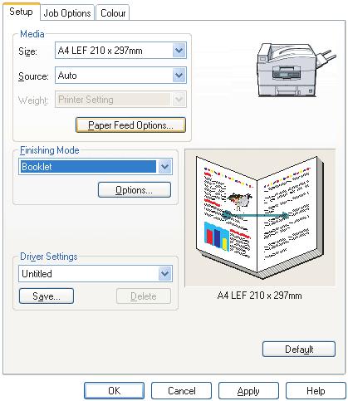
Task: Click the booklet layout preview image
Action: (260, 218)
